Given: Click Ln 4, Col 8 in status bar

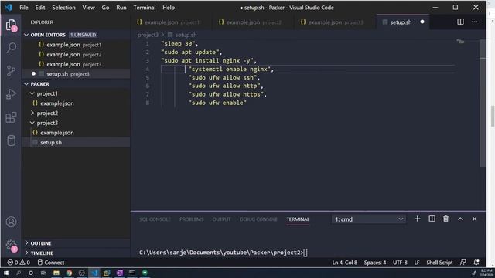Looking at the screenshot, I should coord(345,263).
